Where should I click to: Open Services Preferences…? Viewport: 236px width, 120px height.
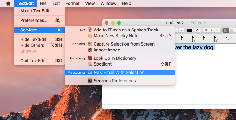tap(120, 81)
